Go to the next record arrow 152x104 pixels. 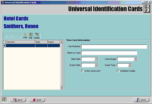tap(15, 36)
